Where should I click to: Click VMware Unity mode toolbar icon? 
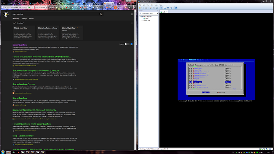pyautogui.click(x=171, y=8)
